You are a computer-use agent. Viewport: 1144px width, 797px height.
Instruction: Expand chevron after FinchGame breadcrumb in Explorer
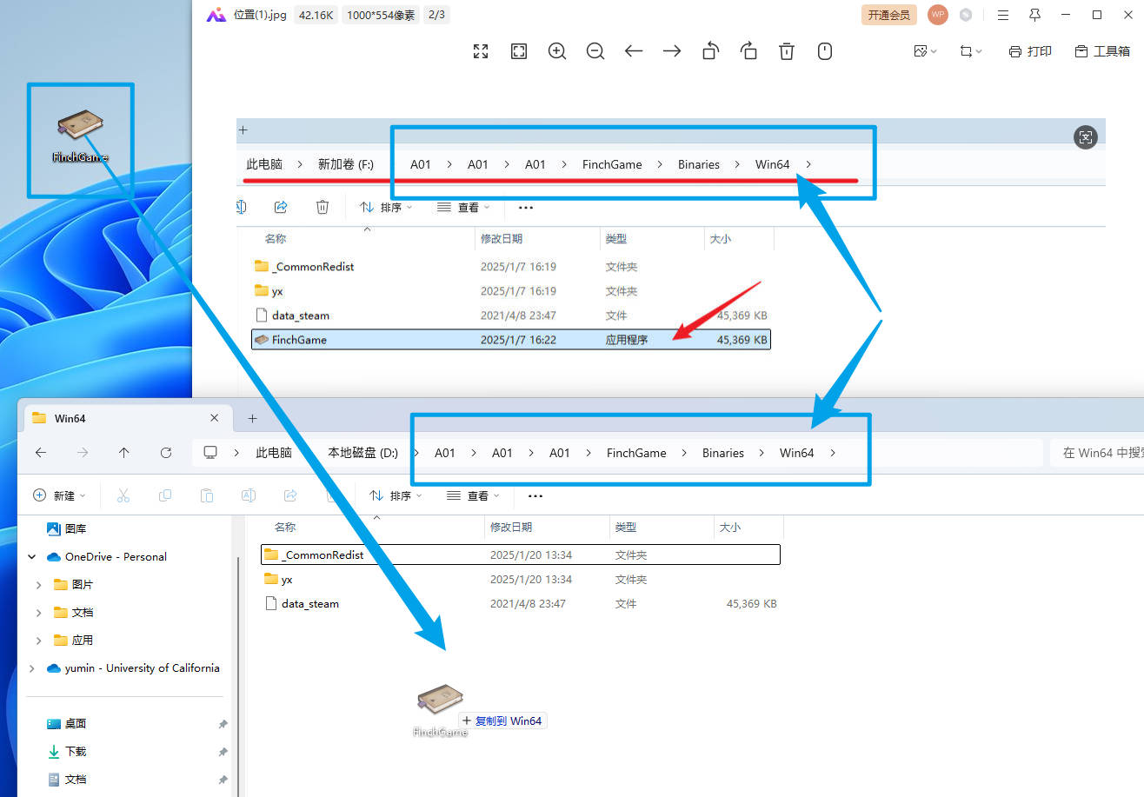coord(684,453)
